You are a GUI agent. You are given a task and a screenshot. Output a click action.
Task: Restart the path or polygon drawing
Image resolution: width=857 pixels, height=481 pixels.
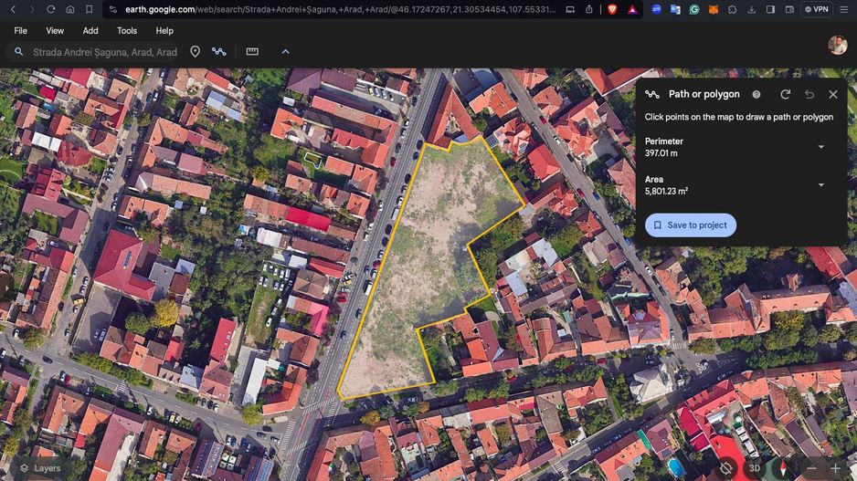(x=785, y=94)
